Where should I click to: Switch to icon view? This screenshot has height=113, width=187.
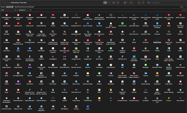(x=105, y=3)
